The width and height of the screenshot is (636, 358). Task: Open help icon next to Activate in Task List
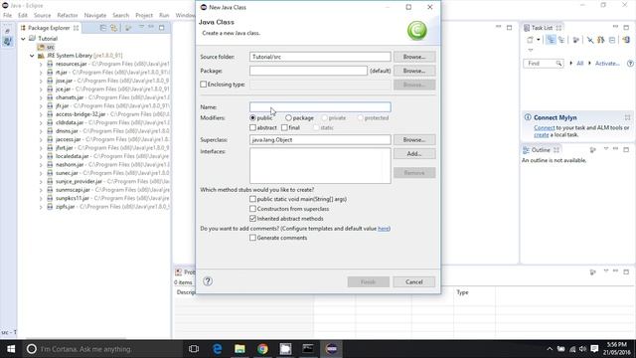630,64
